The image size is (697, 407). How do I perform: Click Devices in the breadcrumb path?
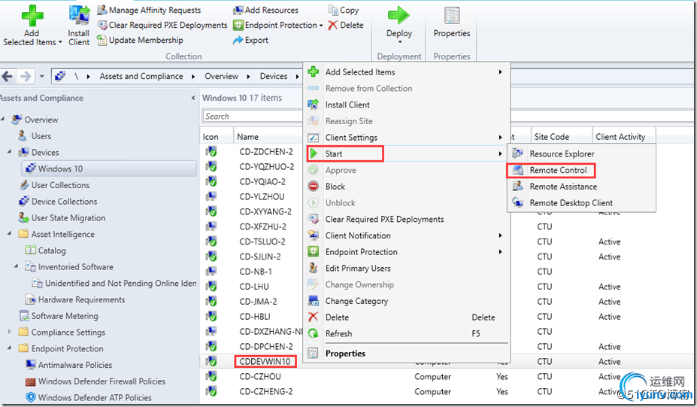pos(274,76)
